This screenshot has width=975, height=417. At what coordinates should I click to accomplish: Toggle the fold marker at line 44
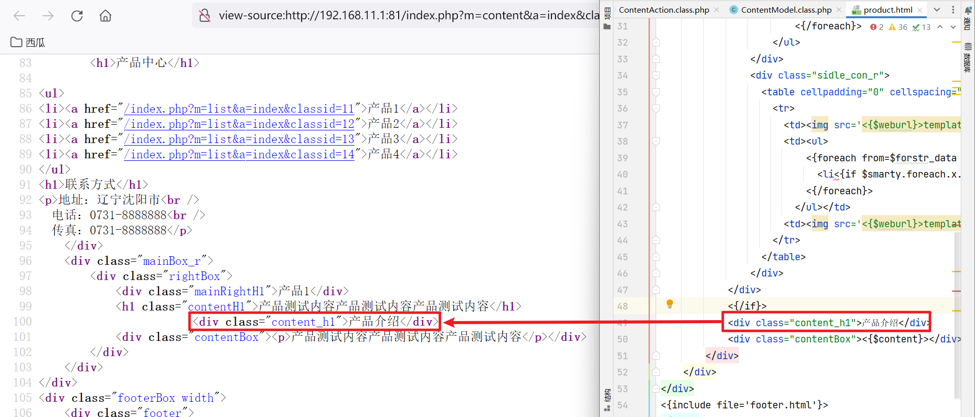tap(656, 240)
